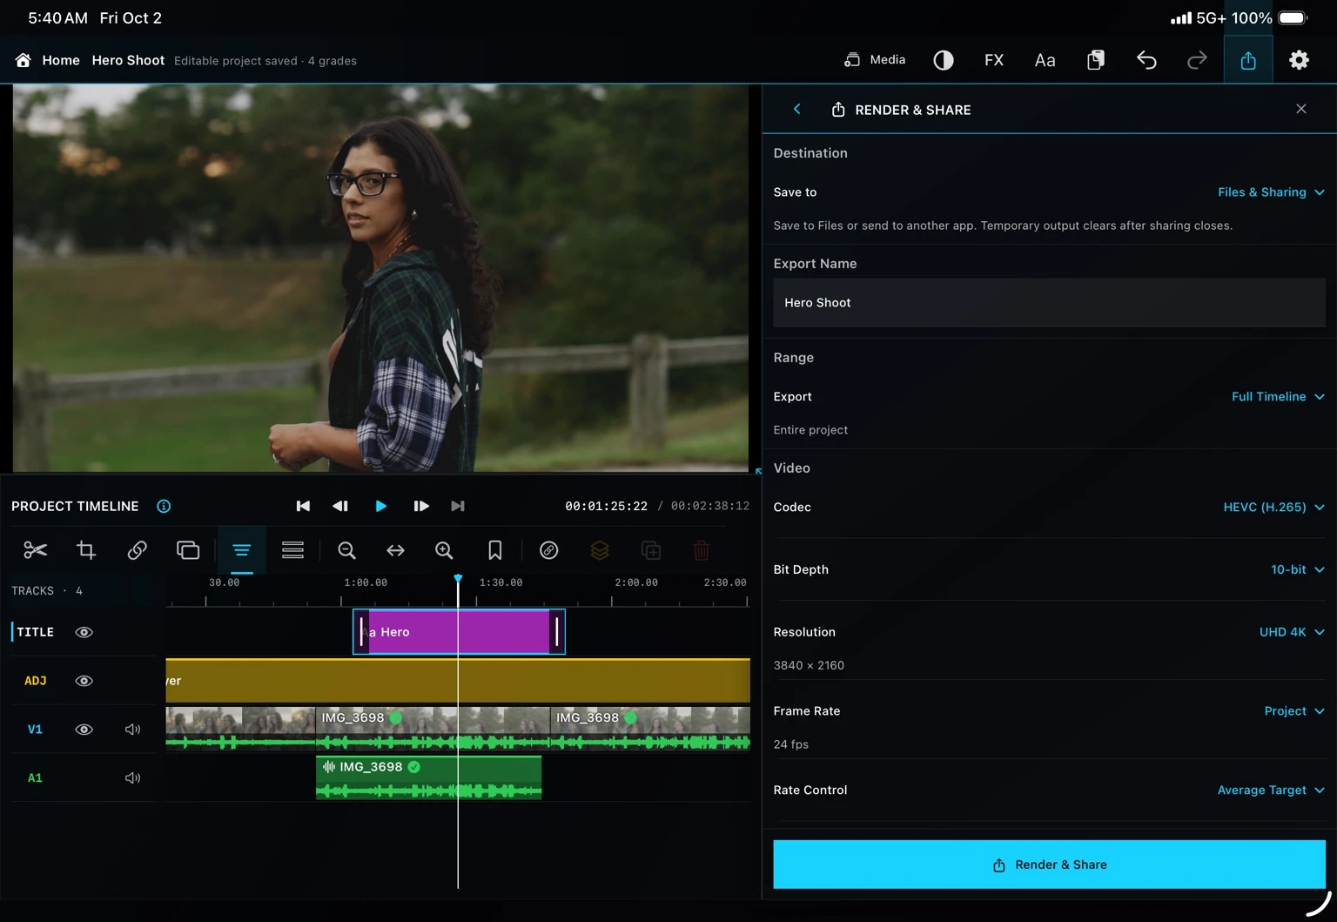Click the Render & Share button
Image resolution: width=1337 pixels, height=922 pixels.
click(1049, 865)
